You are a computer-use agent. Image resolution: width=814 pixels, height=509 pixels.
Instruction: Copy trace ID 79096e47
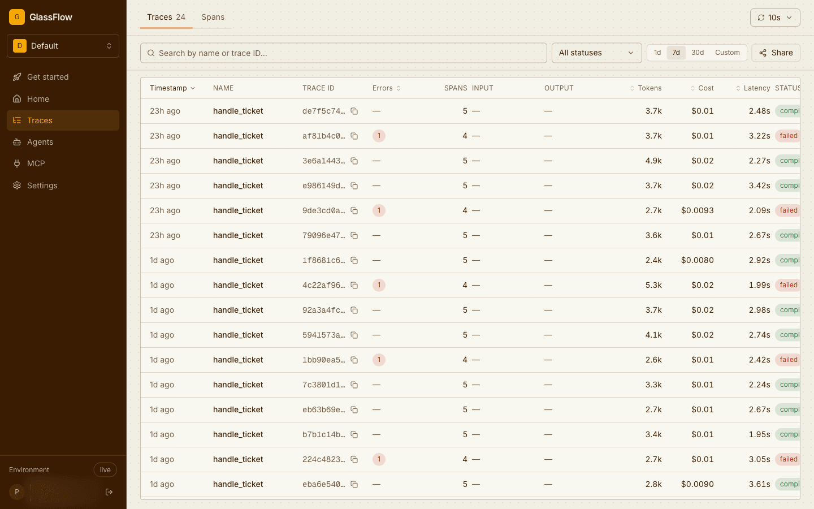tap(354, 236)
